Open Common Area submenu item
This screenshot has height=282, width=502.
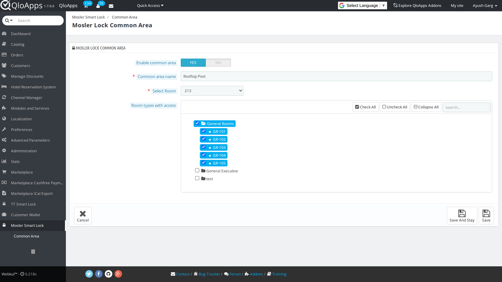[x=27, y=236]
